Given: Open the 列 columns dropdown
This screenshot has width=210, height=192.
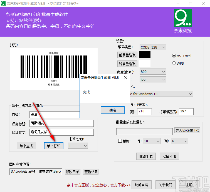Looking at the screenshot, I should [179, 141].
